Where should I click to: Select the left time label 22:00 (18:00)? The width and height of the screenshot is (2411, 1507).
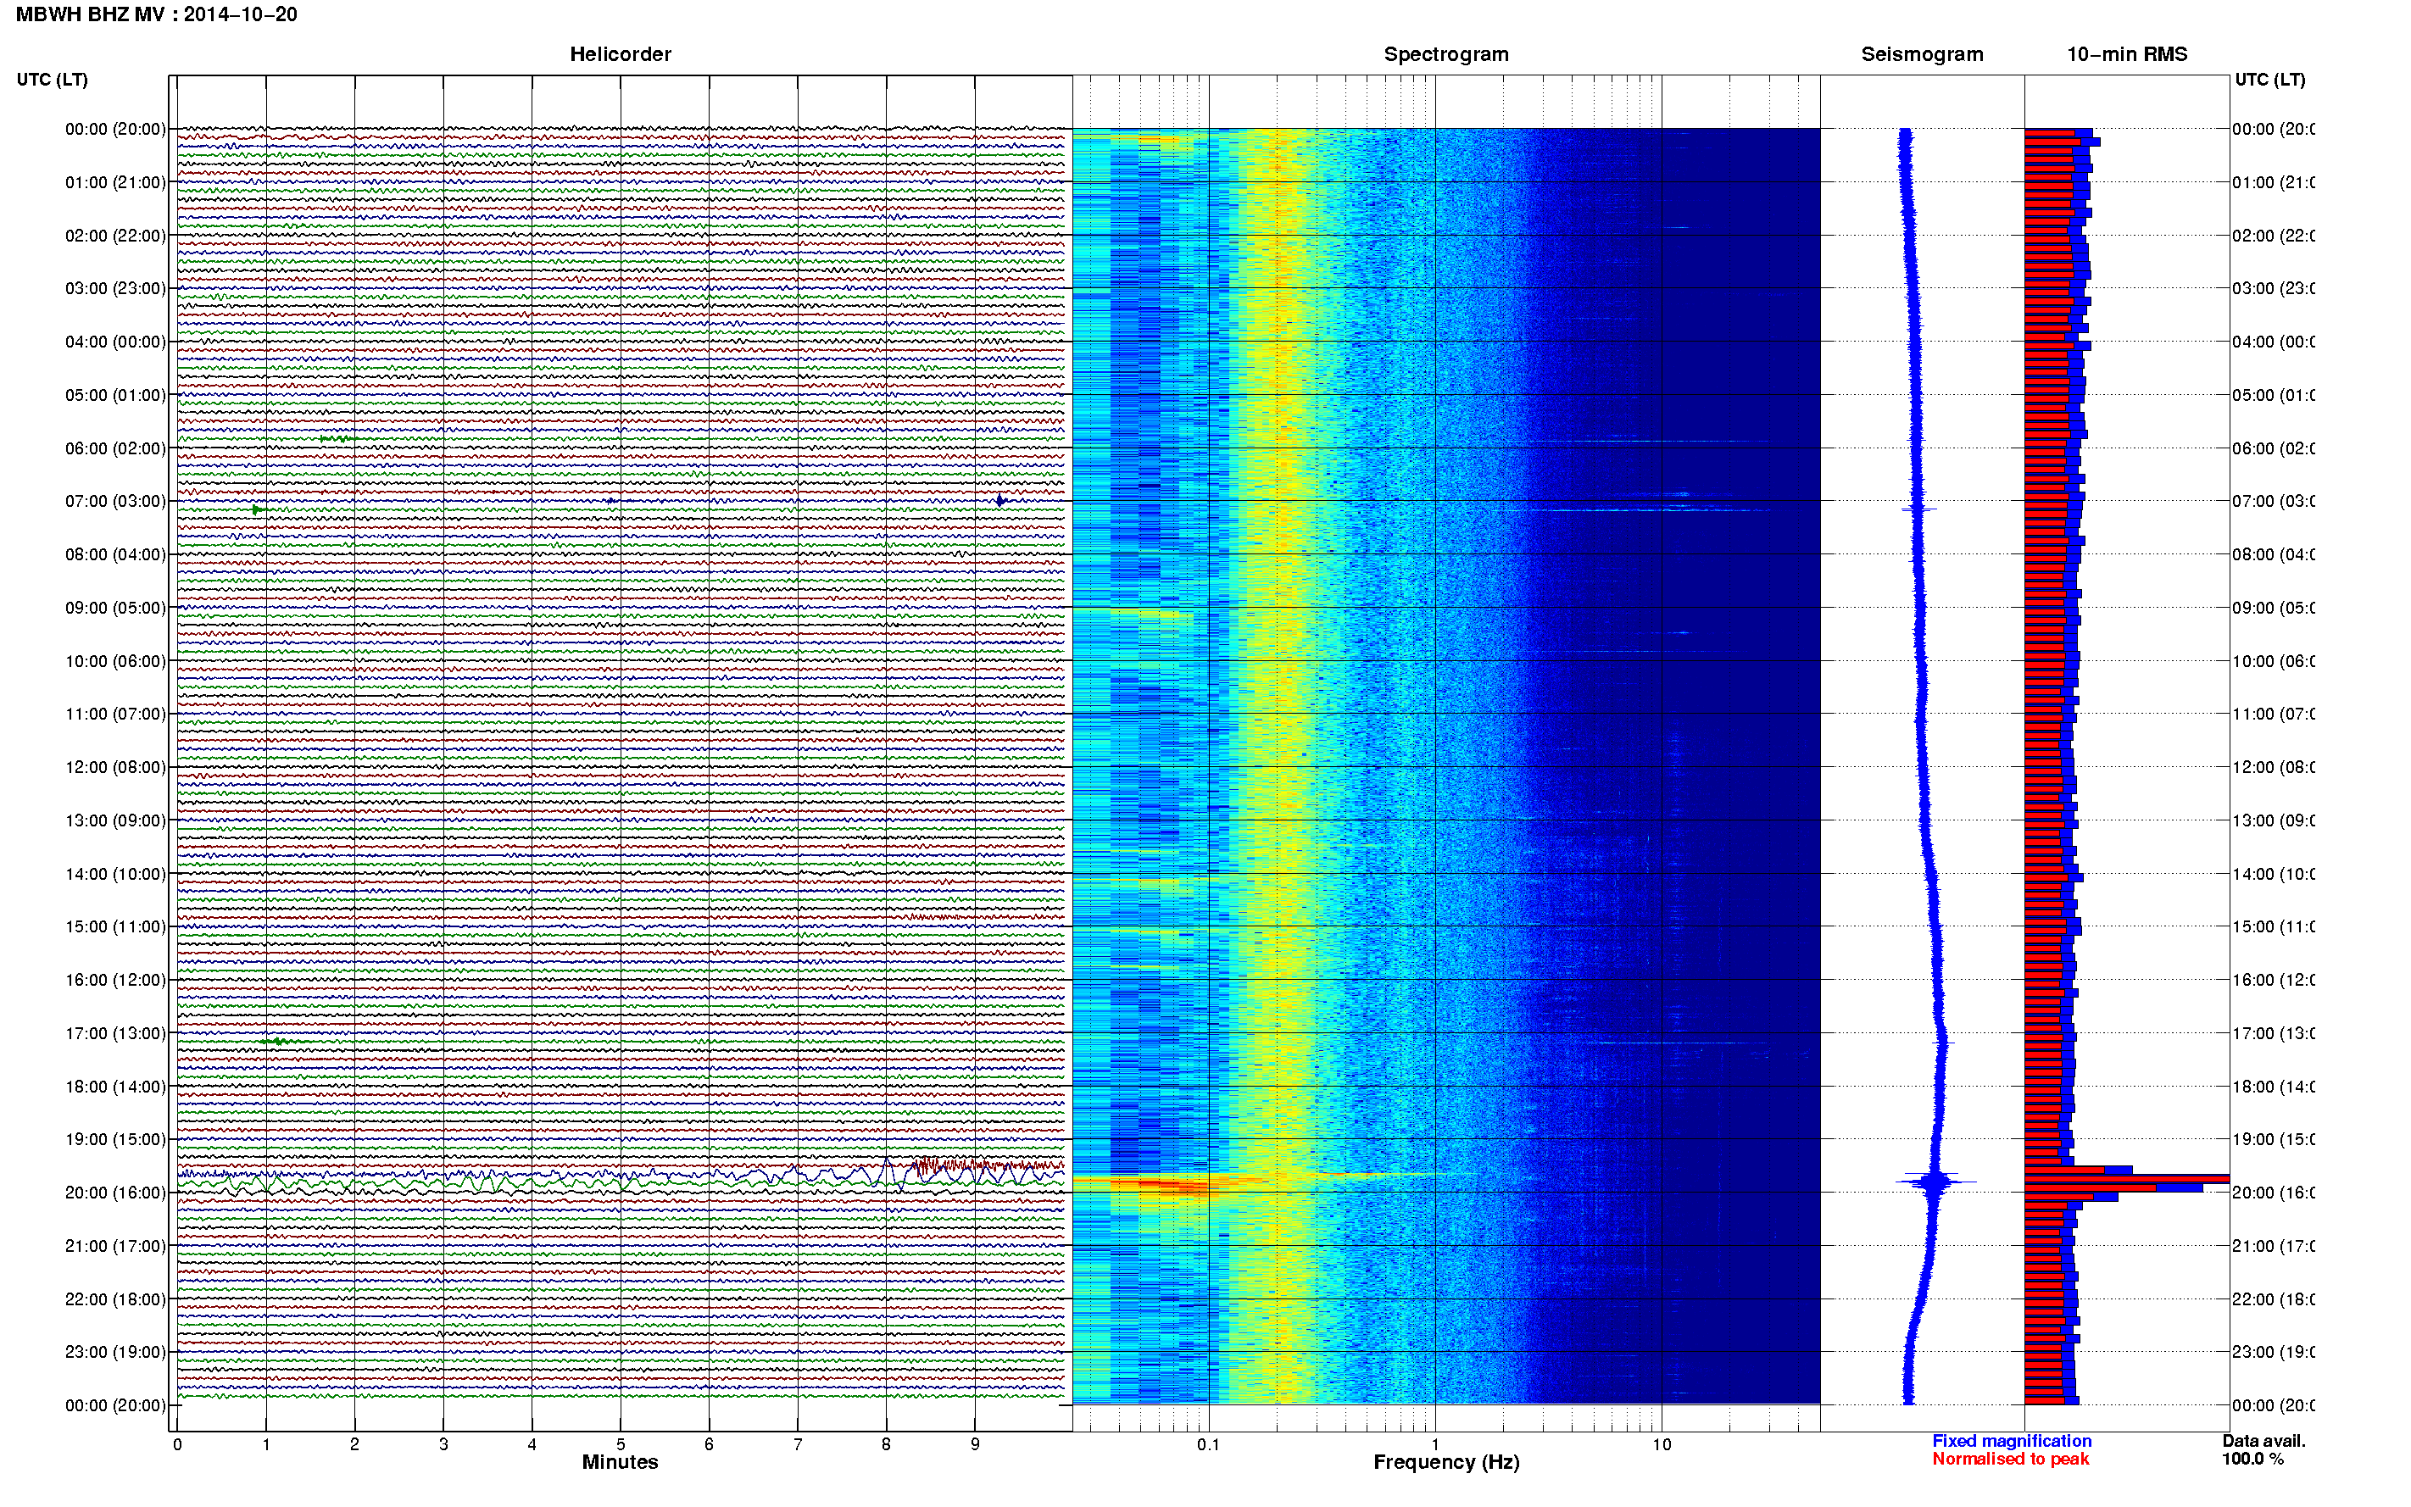[115, 1299]
